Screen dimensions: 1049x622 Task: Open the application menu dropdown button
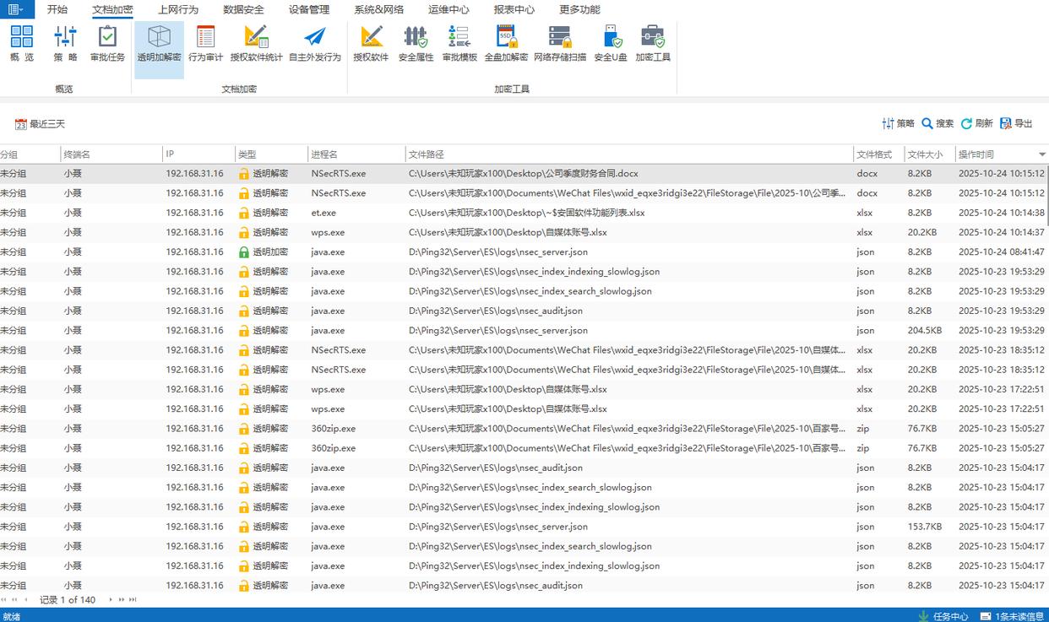tap(17, 9)
